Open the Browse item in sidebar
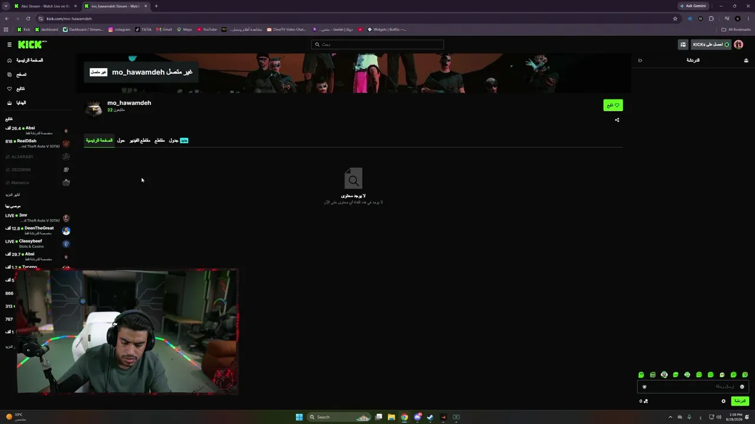 (17, 75)
